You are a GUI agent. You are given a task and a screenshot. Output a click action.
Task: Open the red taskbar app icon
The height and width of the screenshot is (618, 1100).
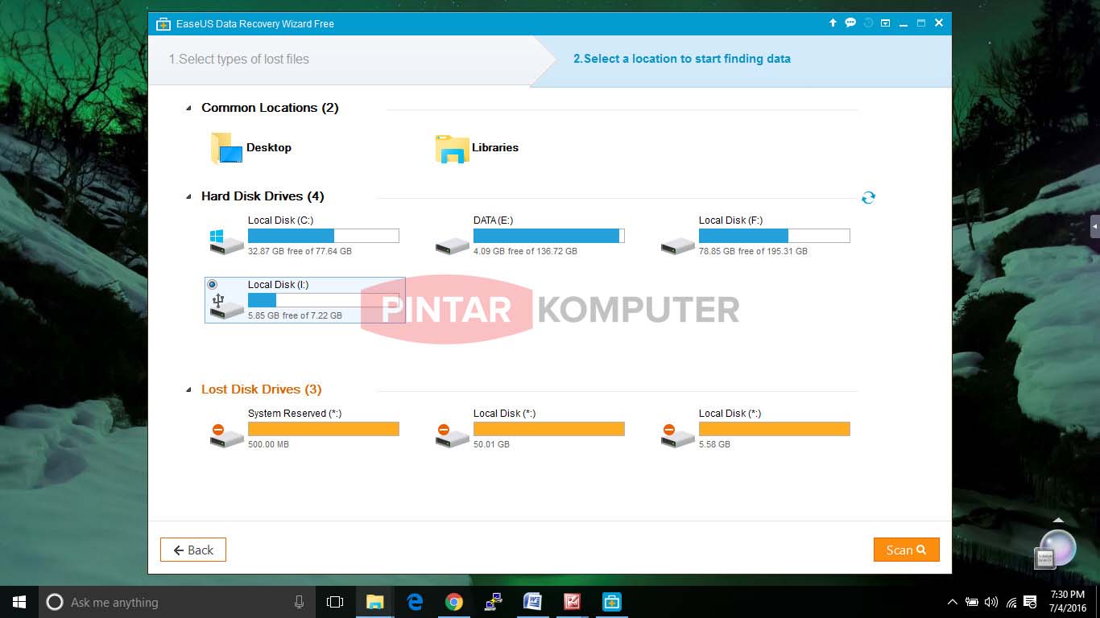572,602
